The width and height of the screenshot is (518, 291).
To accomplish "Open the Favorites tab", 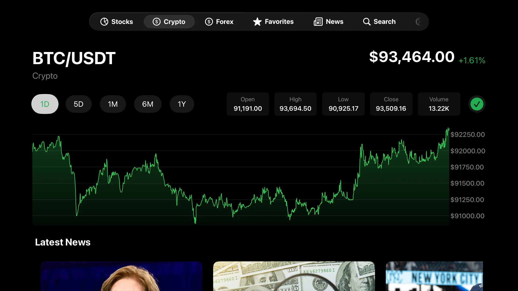I will [273, 22].
